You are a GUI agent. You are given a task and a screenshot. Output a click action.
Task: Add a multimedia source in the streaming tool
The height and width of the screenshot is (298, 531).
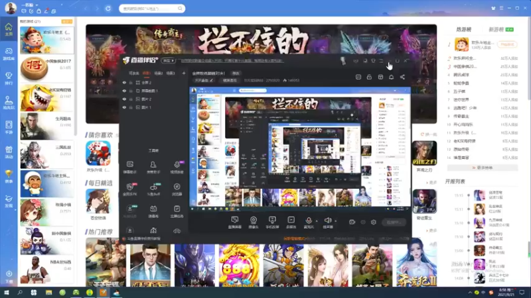pyautogui.click(x=291, y=223)
